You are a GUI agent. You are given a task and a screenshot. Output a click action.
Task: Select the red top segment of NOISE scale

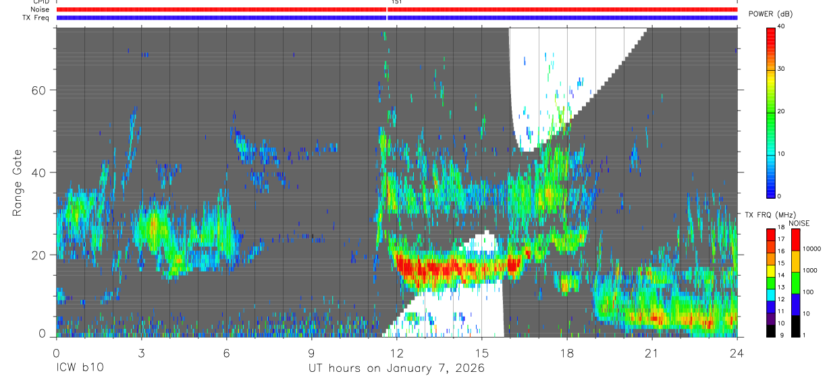pos(795,240)
